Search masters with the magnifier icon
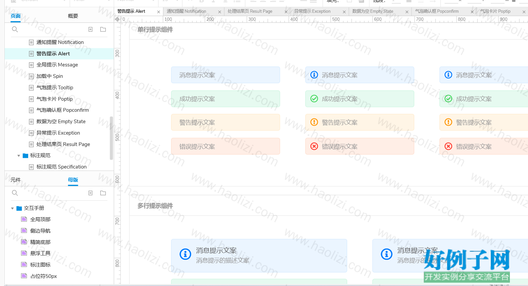Image resolution: width=528 pixels, height=286 pixels. point(15,193)
